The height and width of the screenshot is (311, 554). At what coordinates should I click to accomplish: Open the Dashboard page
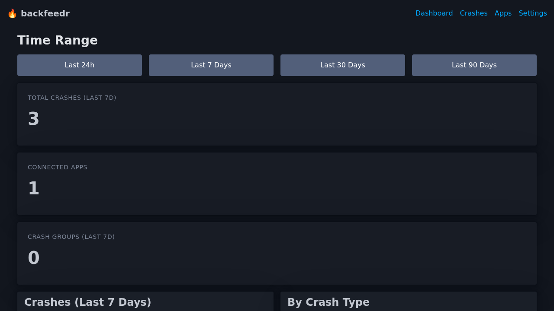(434, 13)
